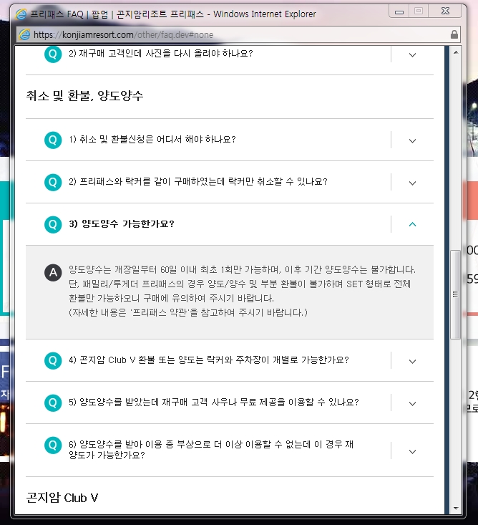This screenshot has width=478, height=525.
Task: Click answer line 자세한 내용은 '프리패스 약관'을 참고
Action: 188,312
